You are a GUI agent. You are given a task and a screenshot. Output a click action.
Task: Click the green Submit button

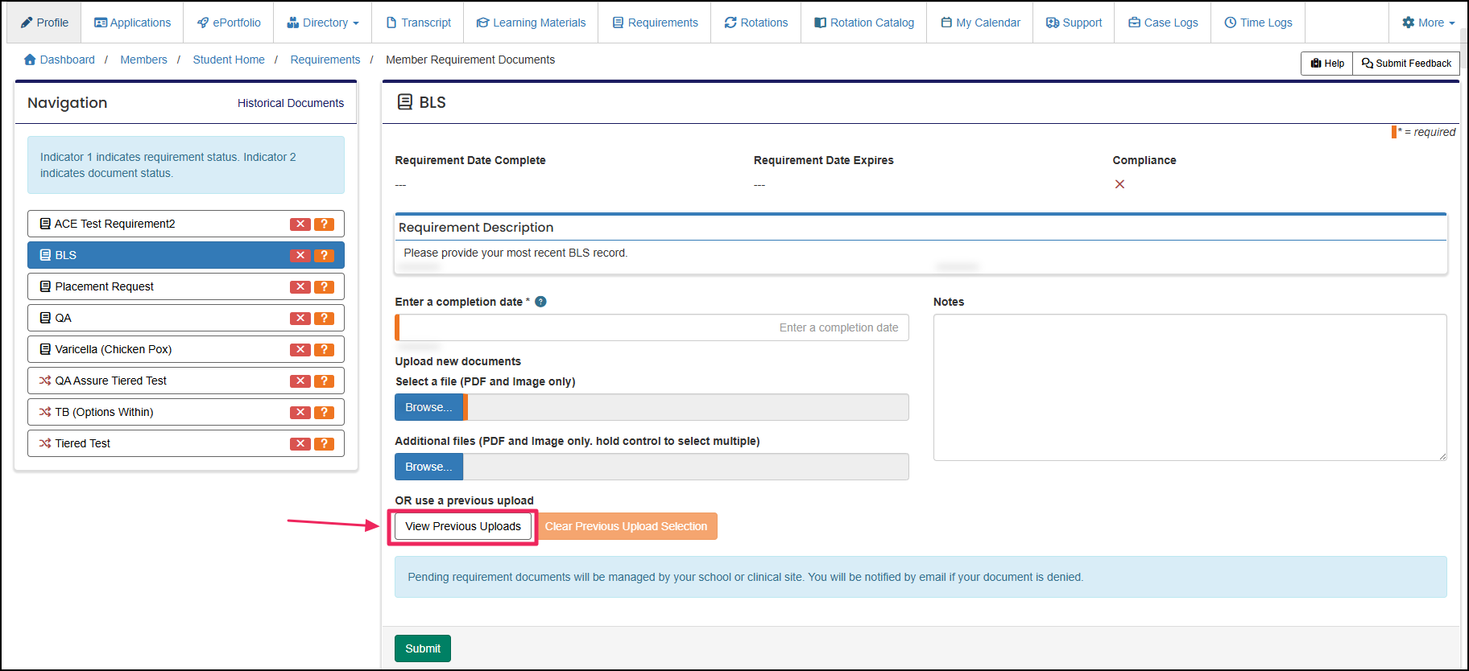tap(423, 648)
